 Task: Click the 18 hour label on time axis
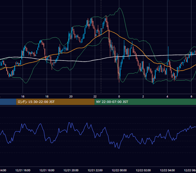[x=47, y=97]
